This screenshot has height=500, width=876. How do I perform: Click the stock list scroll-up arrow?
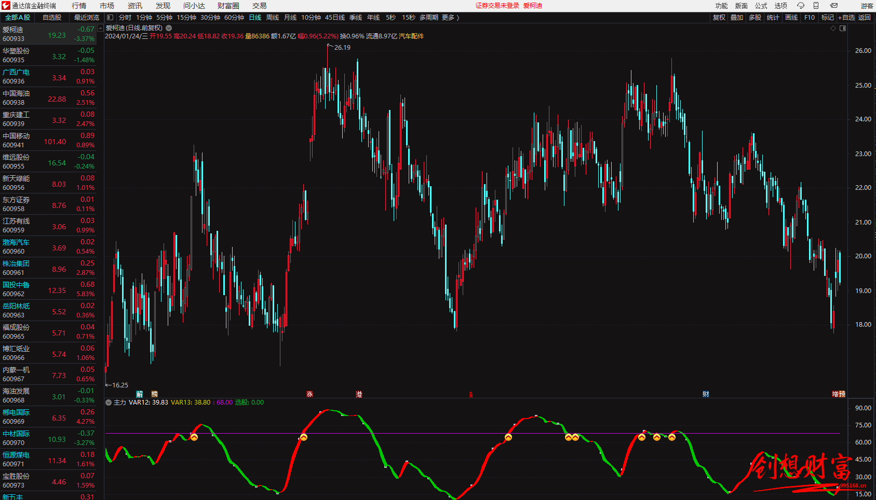coord(101,29)
